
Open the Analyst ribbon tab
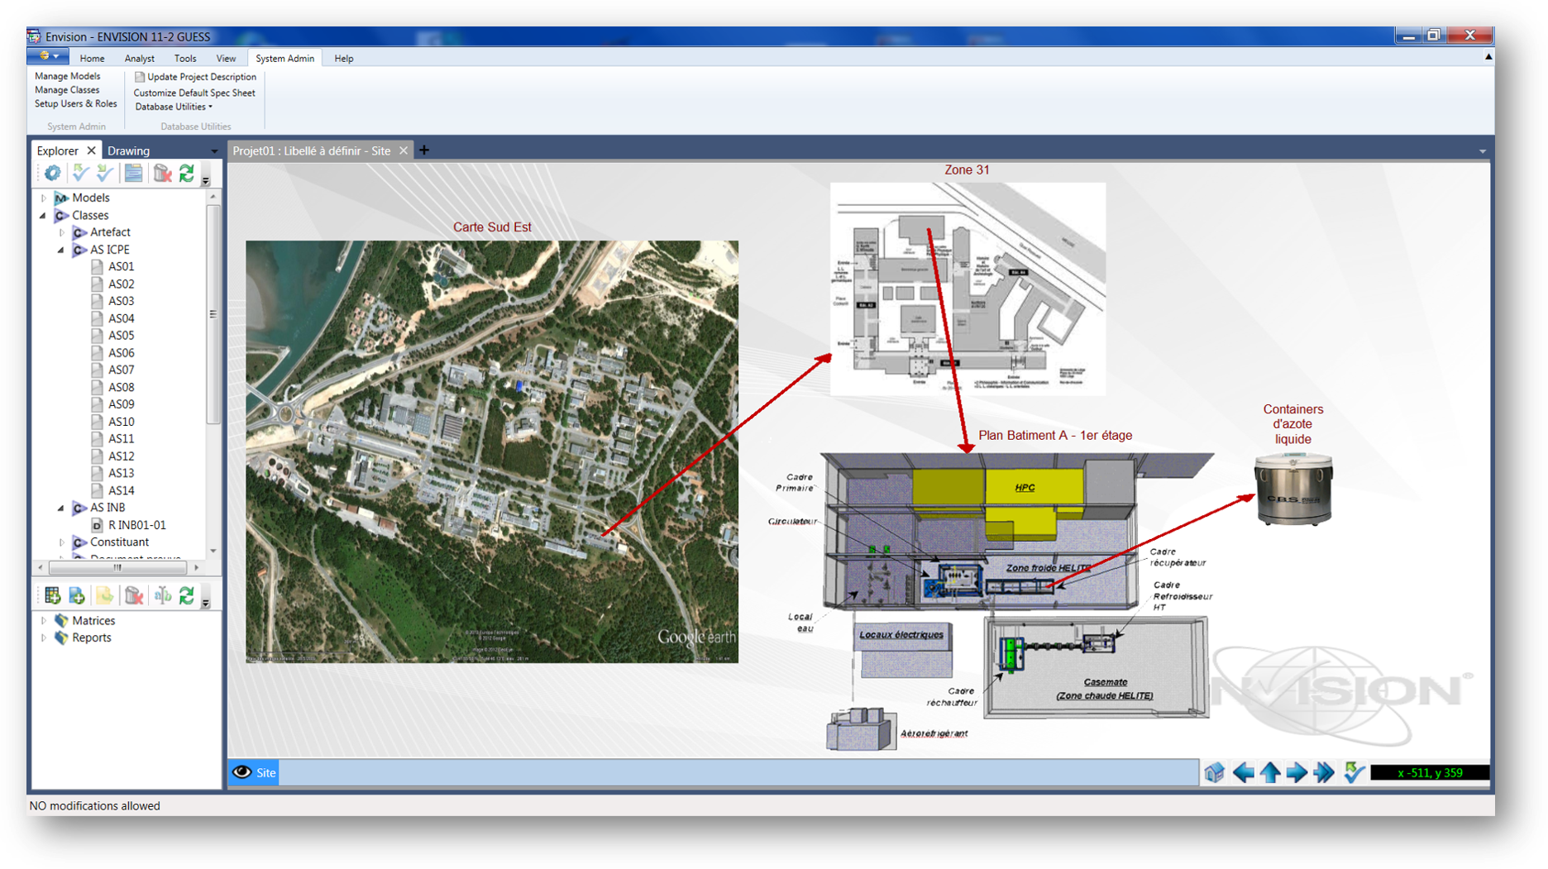tap(139, 59)
